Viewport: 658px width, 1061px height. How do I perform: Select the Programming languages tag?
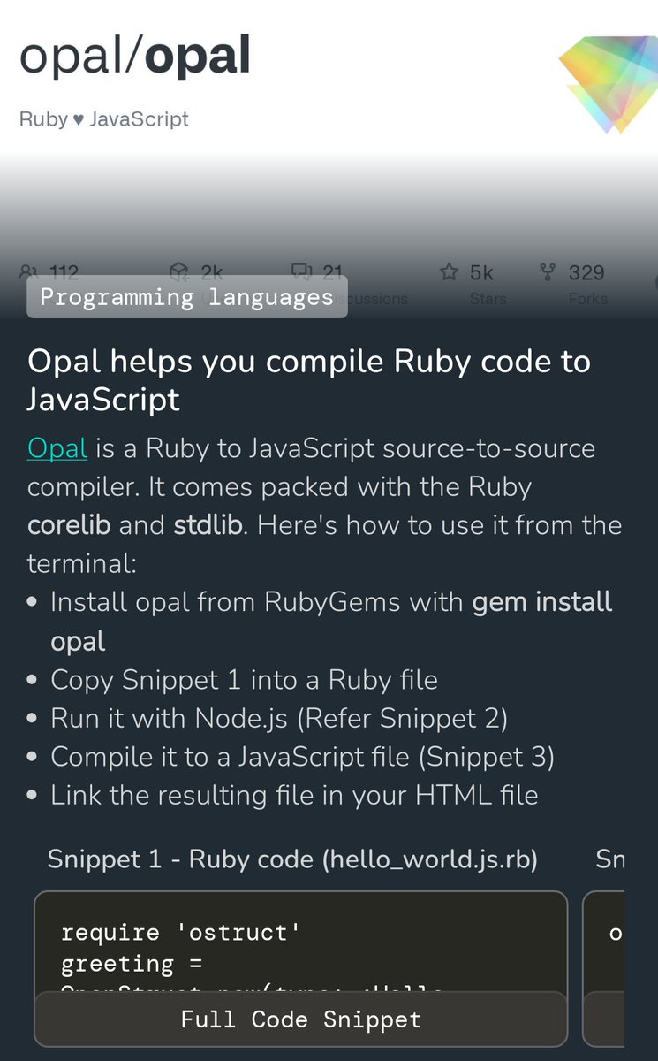[x=186, y=297]
